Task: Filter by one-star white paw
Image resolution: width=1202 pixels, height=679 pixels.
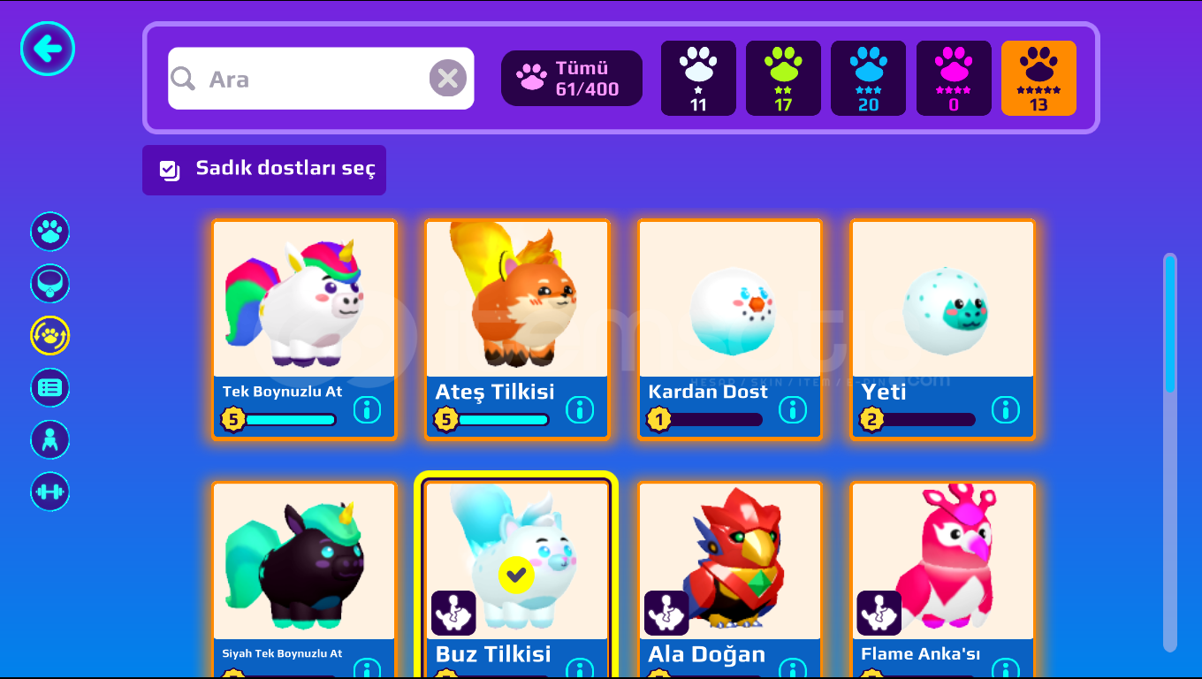Action: coord(698,78)
